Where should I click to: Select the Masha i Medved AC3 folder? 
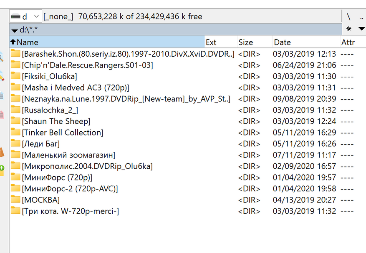point(76,88)
